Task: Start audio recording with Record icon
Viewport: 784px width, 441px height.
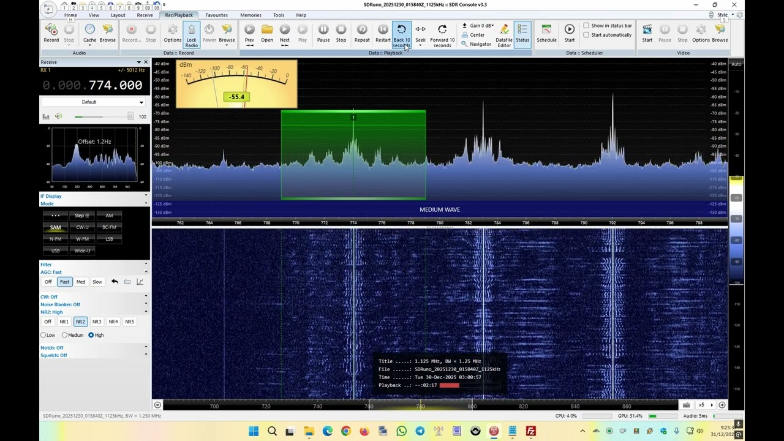Action: [x=51, y=34]
